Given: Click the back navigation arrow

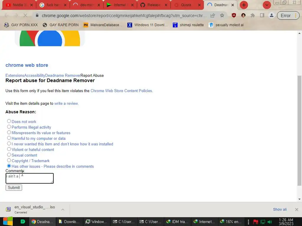Looking at the screenshot, I should pyautogui.click(x=6, y=16).
